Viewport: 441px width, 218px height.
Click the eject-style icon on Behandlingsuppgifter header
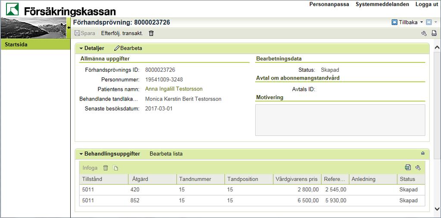click(423, 153)
